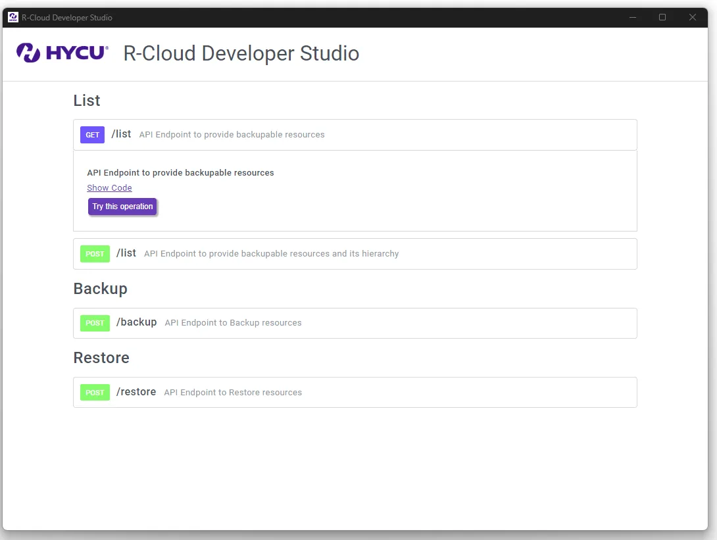Click the POST badge on /restore
Viewport: 717px width, 540px height.
(x=95, y=392)
